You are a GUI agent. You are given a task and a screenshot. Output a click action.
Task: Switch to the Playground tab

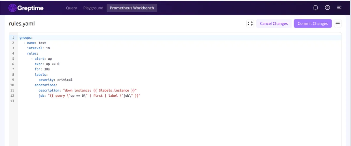pos(93,8)
